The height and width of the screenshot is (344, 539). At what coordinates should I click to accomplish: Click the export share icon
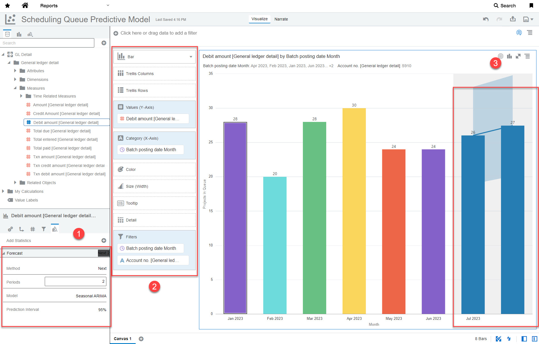pos(513,19)
